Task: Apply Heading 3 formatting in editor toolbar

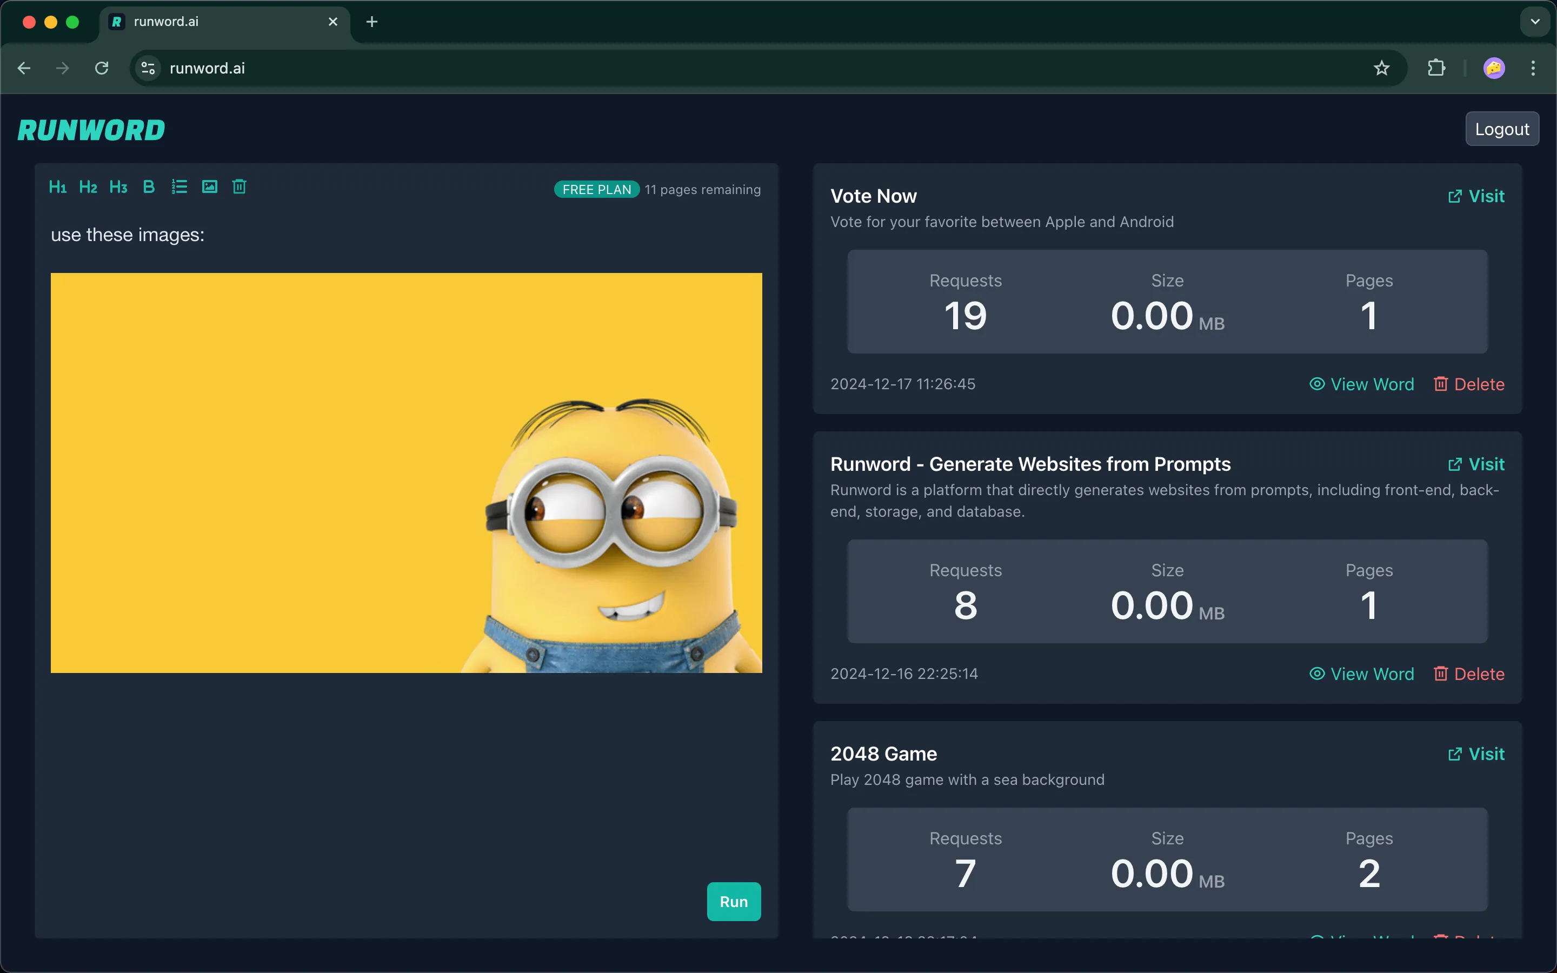Action: pyautogui.click(x=118, y=187)
